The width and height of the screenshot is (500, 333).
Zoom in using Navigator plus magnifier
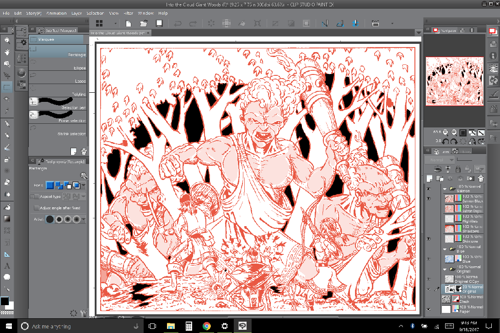pos(454,132)
